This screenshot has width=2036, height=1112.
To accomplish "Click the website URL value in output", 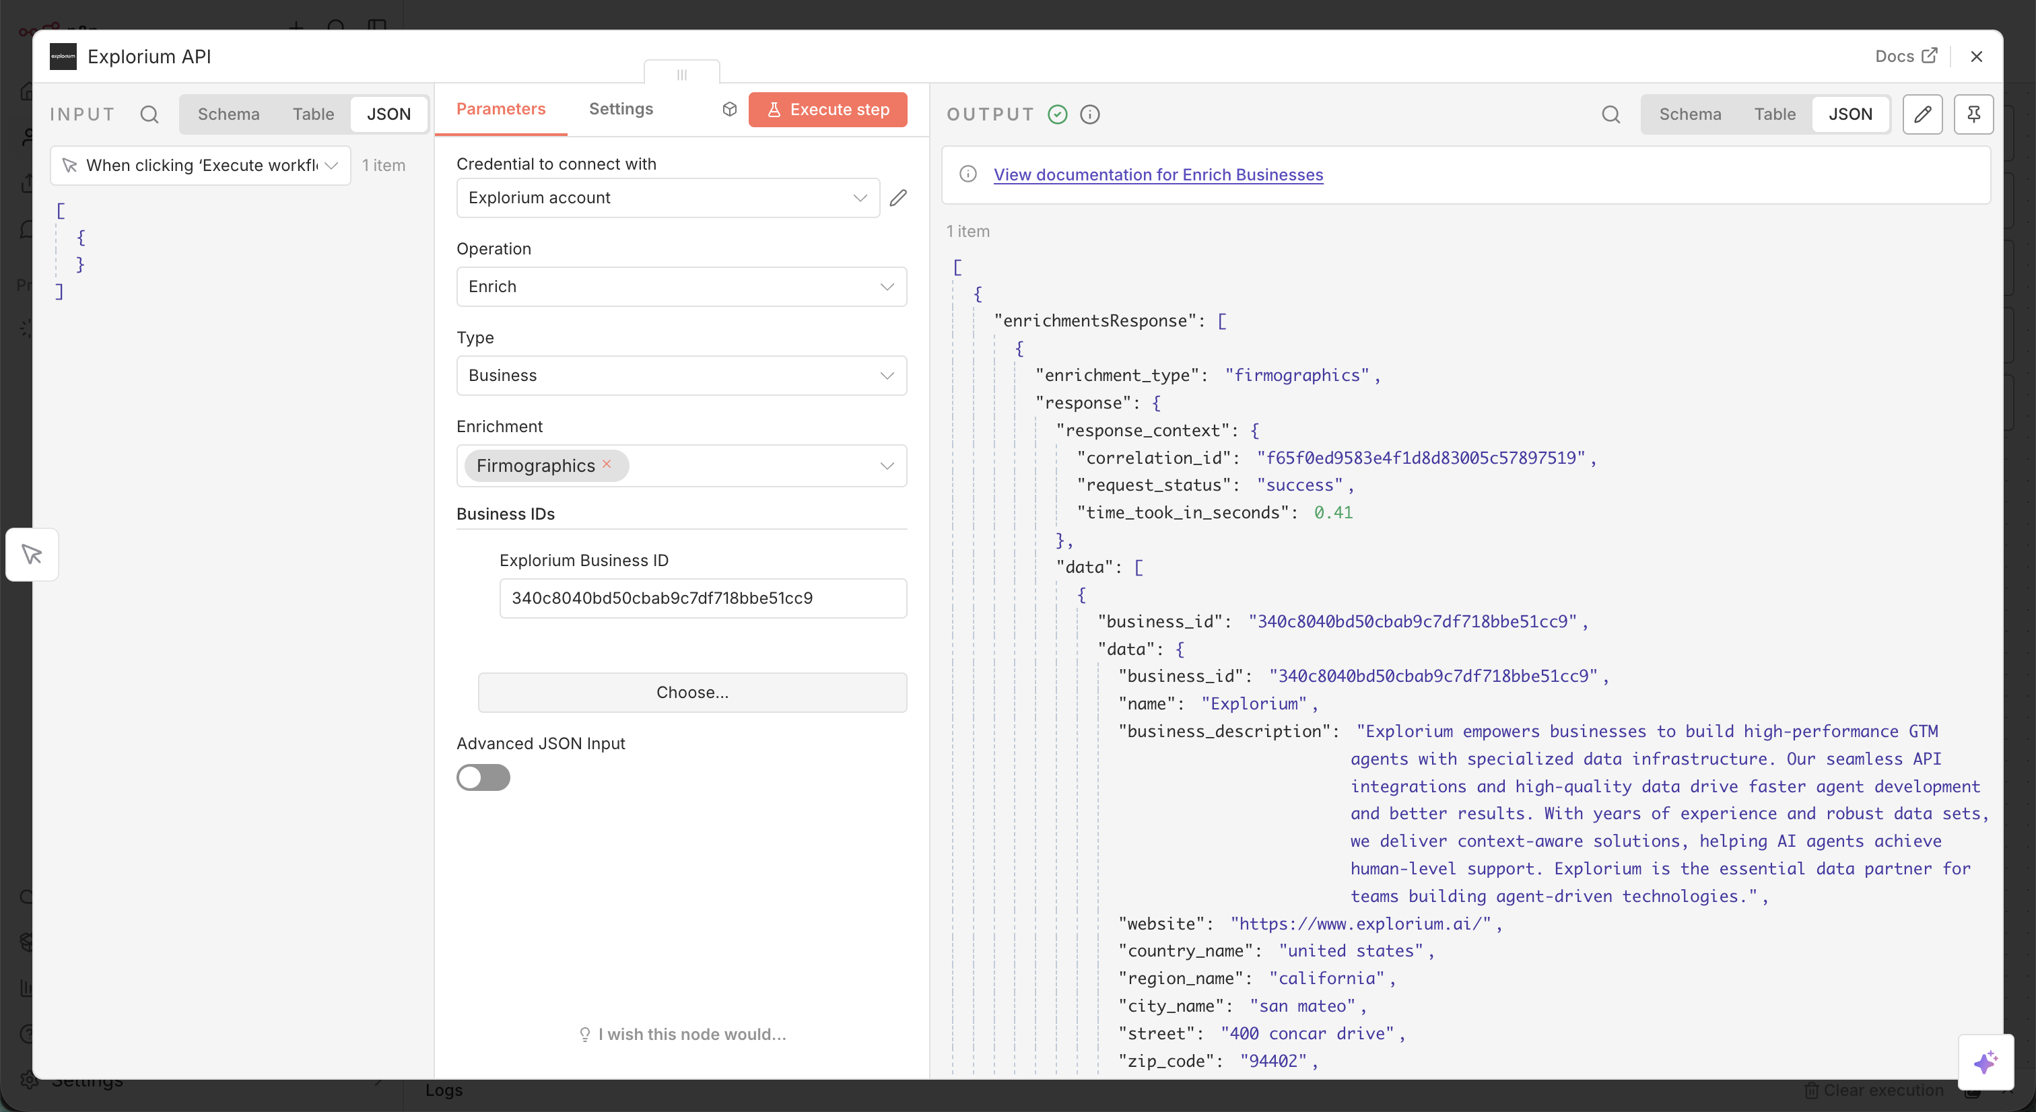I will (1360, 923).
